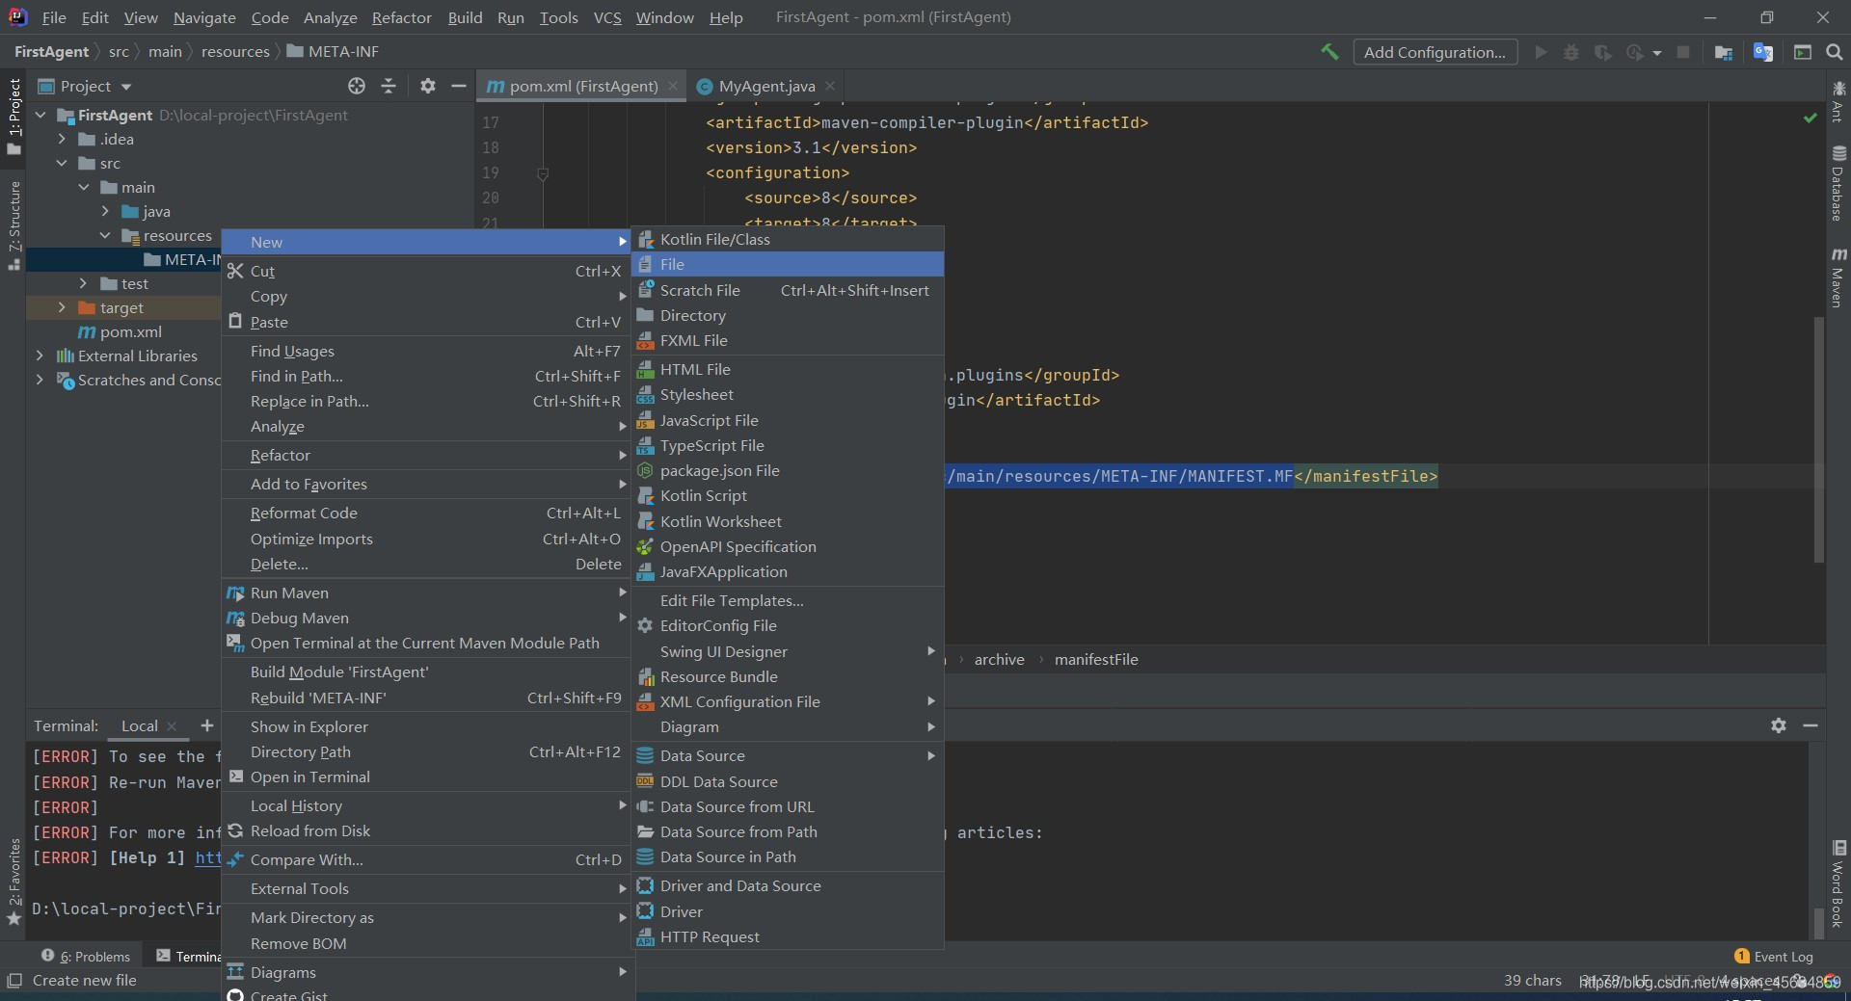Open the Database tool window on right sidebar

click(1838, 184)
